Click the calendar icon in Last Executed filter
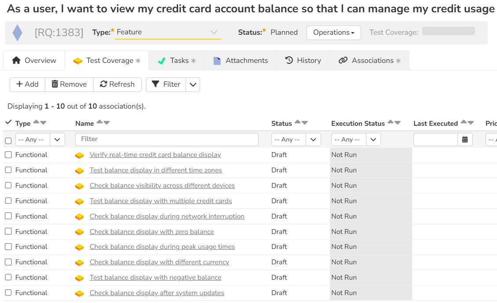This screenshot has height=303, width=497. coord(465,140)
